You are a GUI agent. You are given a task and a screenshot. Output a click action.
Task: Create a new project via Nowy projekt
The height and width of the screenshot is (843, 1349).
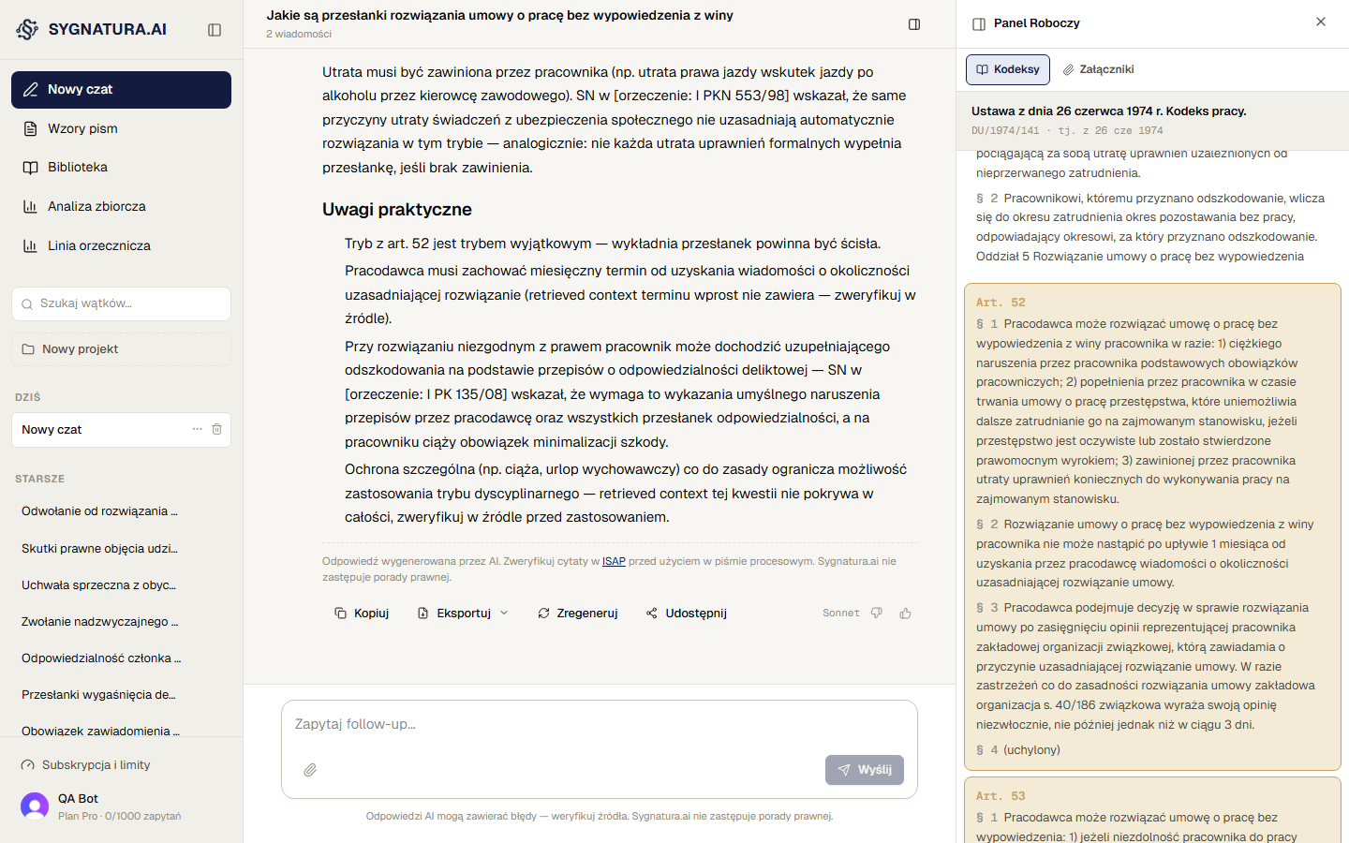(121, 349)
